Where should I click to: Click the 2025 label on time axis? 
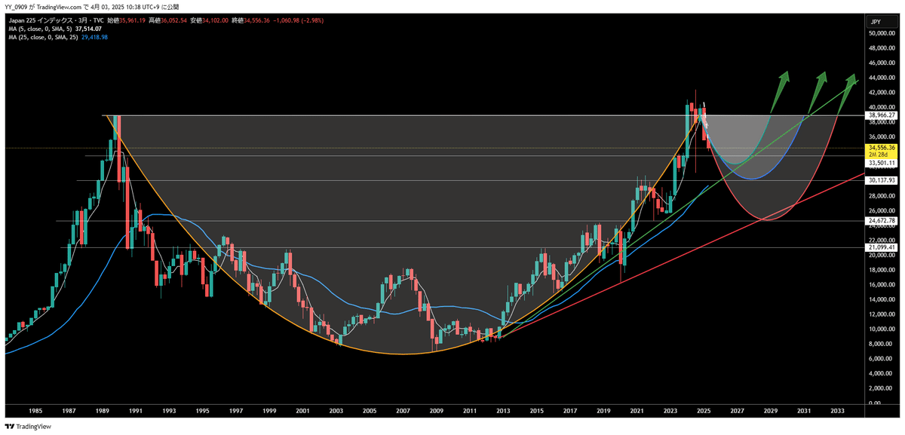[x=704, y=411]
